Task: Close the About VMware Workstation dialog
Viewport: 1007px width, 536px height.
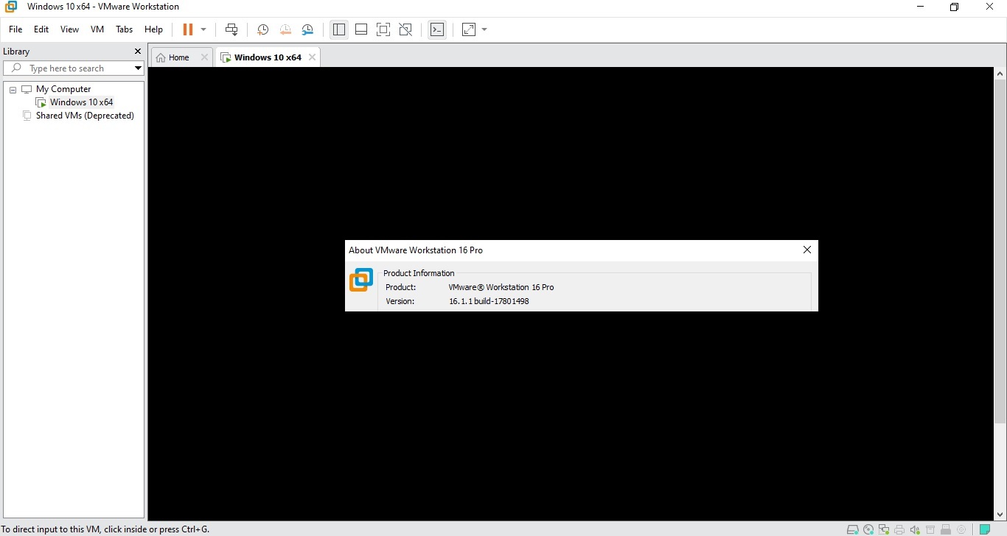Action: (807, 250)
